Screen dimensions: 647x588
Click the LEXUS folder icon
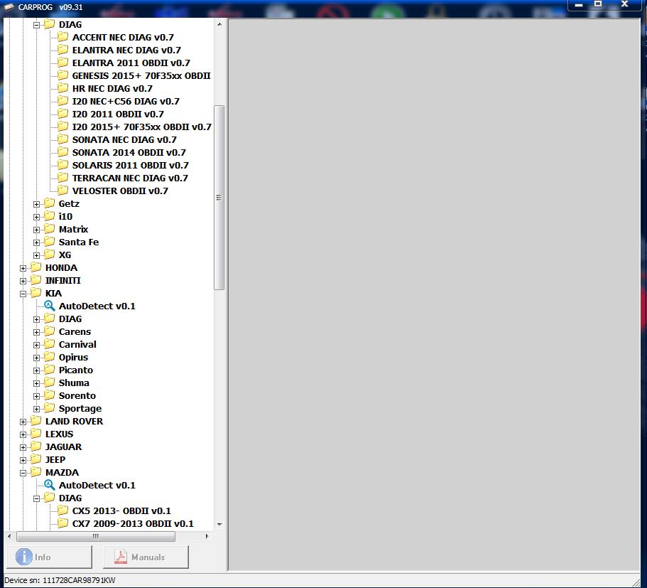[36, 434]
